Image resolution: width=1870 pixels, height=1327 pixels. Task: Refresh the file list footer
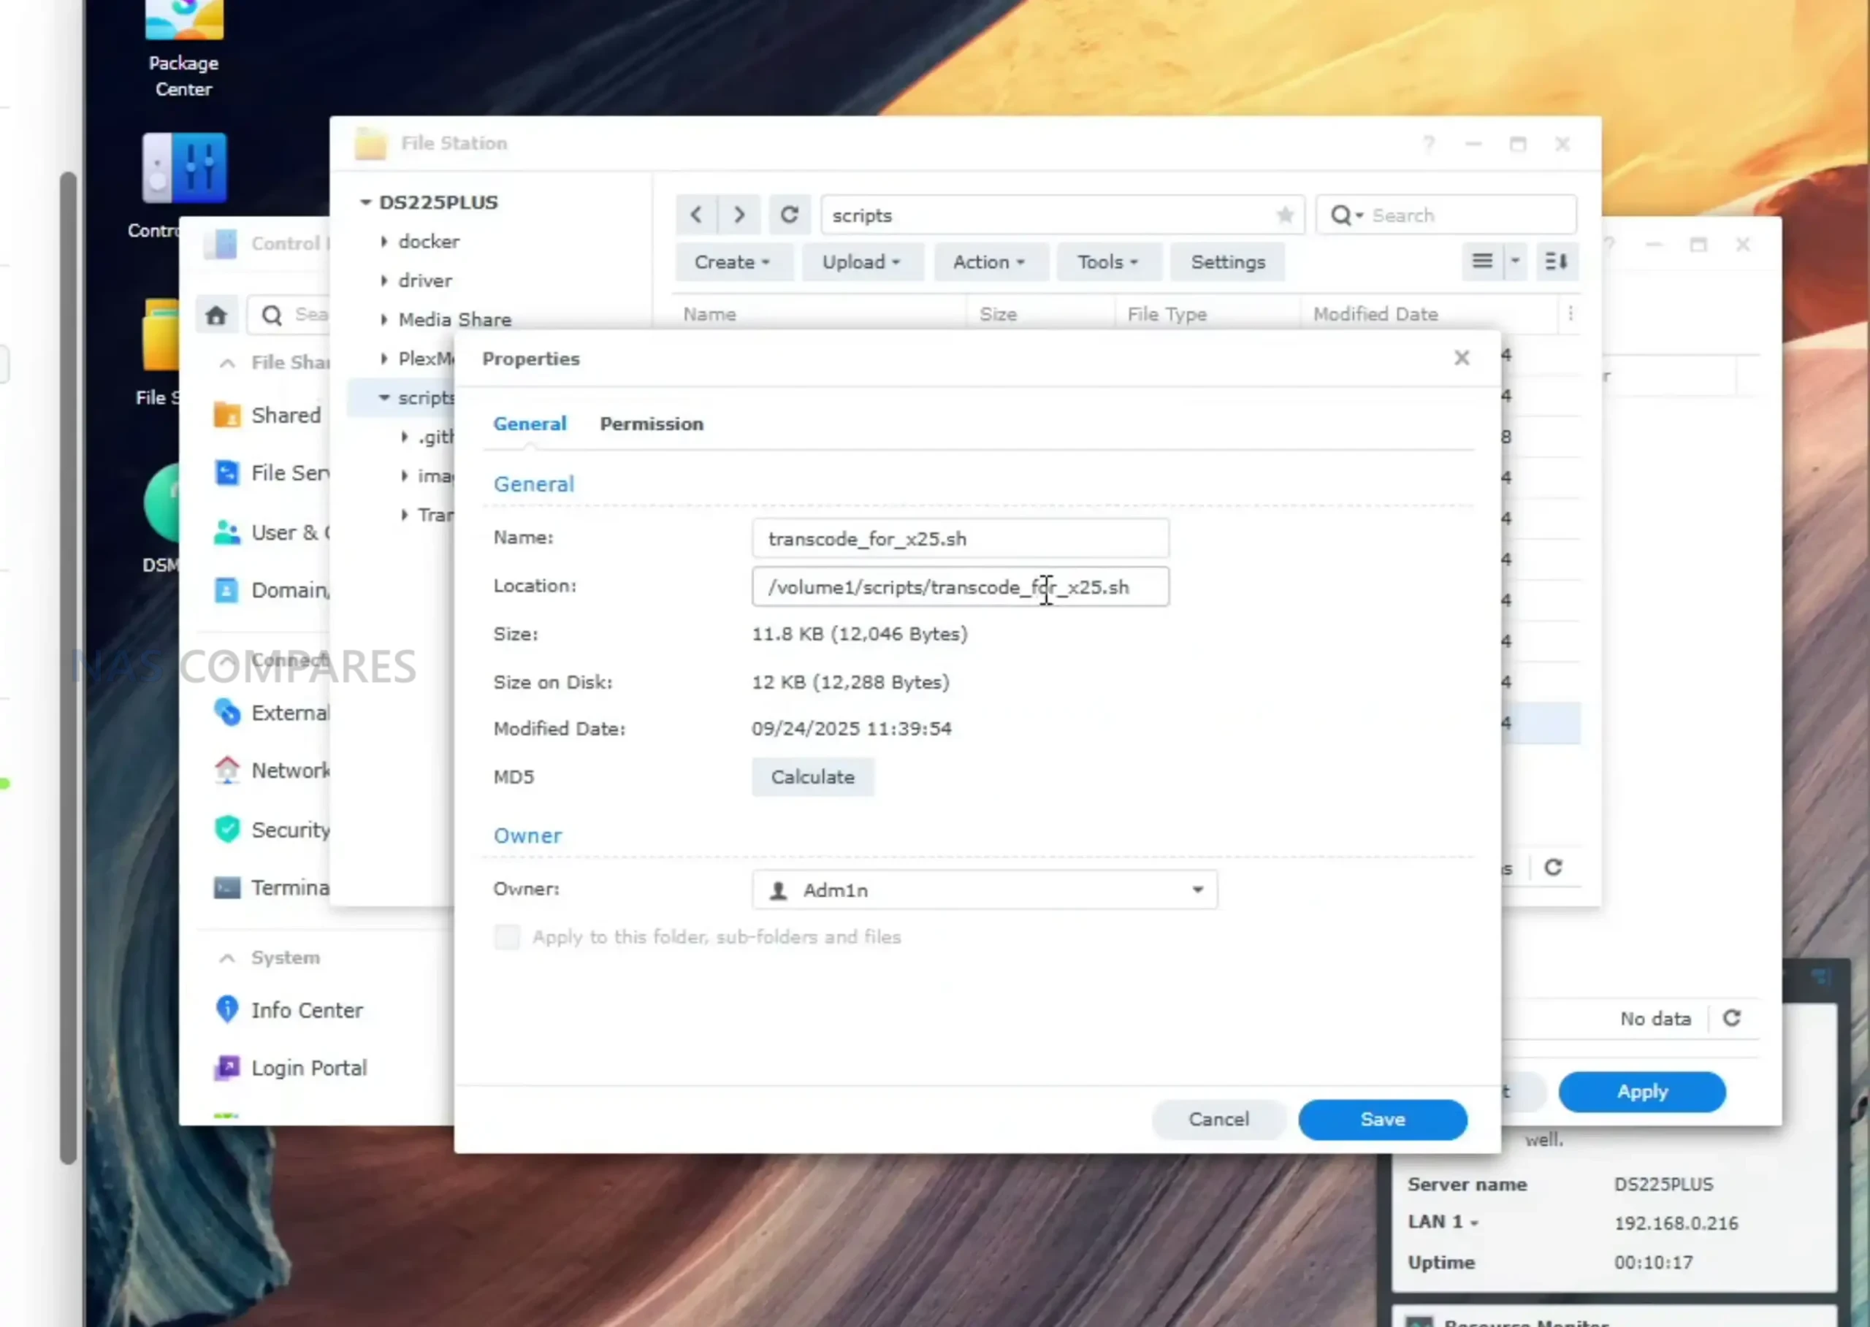[x=1553, y=868]
